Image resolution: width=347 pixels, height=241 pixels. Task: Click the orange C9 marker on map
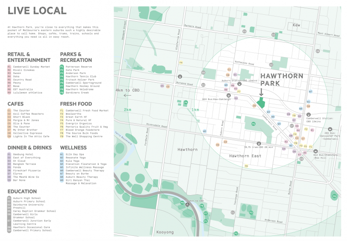254,106
